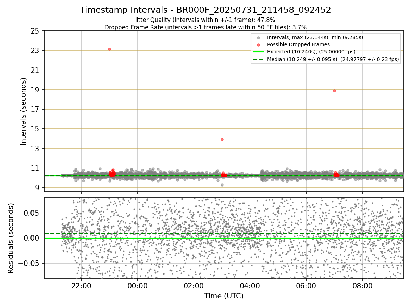Click the 25 y-axis tick label
Screen dimensions: 411x308
pyautogui.click(x=35, y=31)
